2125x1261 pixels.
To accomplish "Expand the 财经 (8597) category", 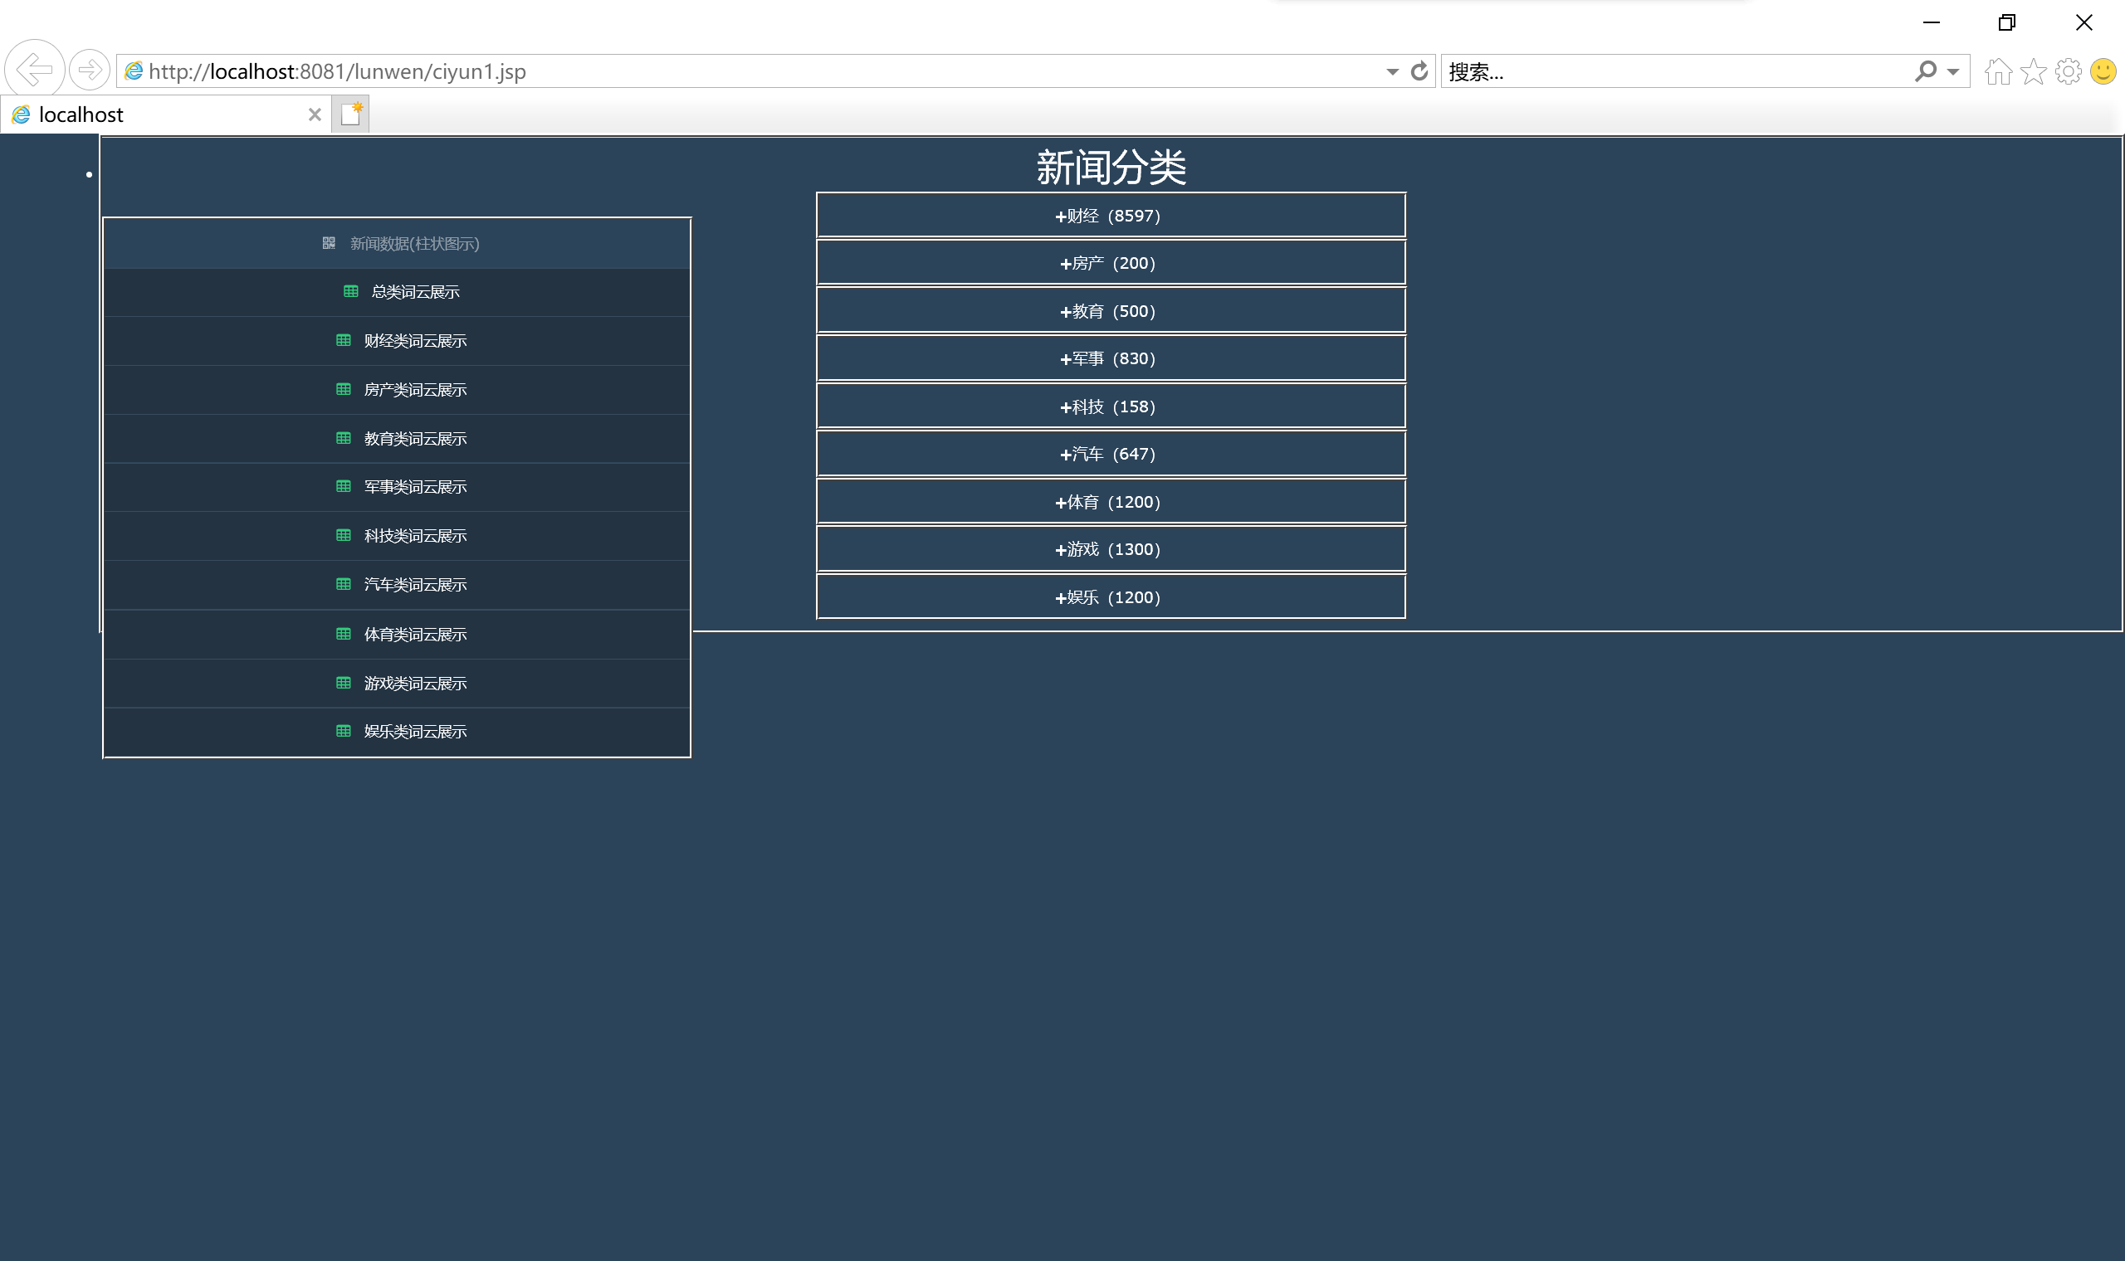I will 1110,216.
